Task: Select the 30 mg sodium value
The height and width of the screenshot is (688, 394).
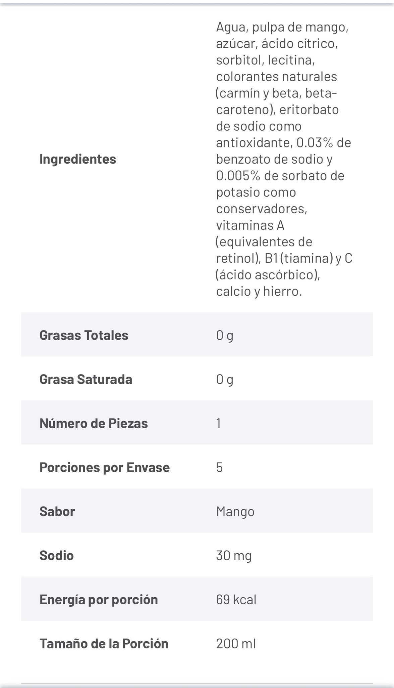Action: (x=234, y=555)
